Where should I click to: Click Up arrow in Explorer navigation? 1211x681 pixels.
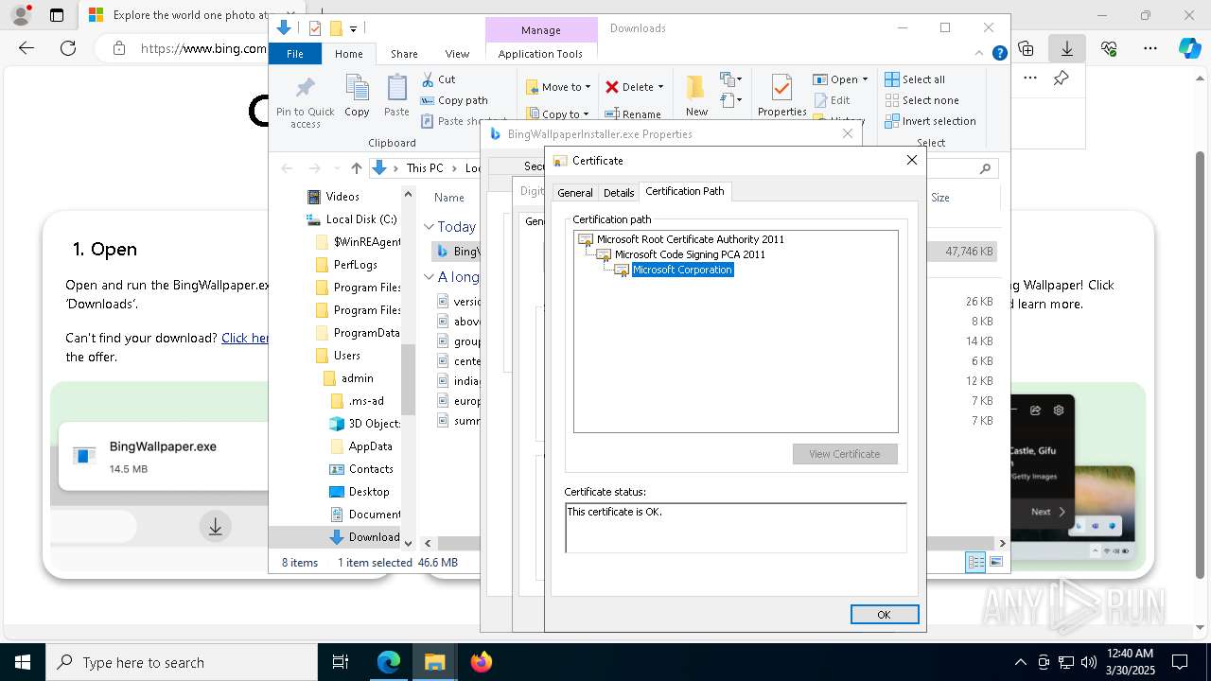click(x=356, y=168)
